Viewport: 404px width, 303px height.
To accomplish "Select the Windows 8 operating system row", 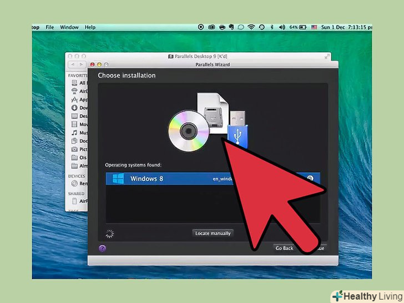I will [x=213, y=179].
